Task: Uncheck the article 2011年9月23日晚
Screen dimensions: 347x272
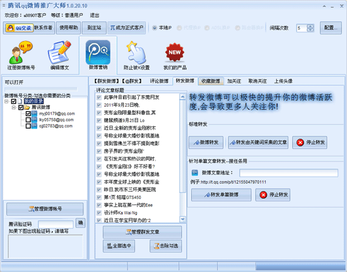Action: (x=99, y=105)
